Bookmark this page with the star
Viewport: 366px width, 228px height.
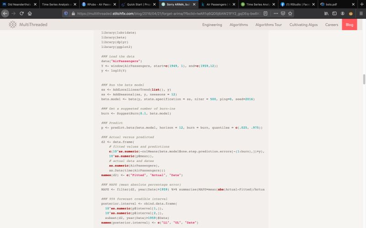point(290,14)
